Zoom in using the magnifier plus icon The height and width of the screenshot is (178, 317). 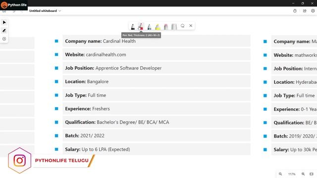tap(303, 174)
